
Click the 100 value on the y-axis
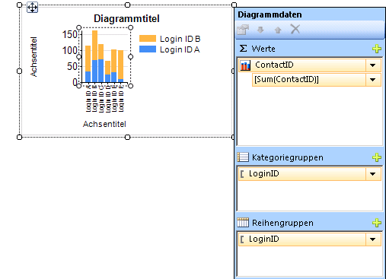pyautogui.click(x=70, y=50)
